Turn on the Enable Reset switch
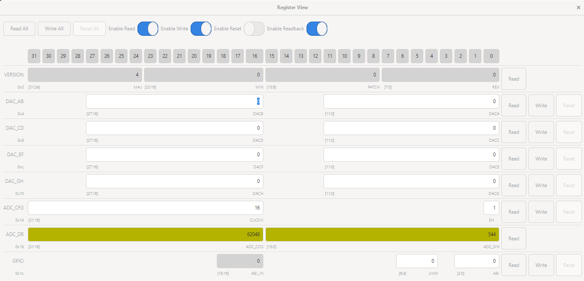 (x=254, y=29)
